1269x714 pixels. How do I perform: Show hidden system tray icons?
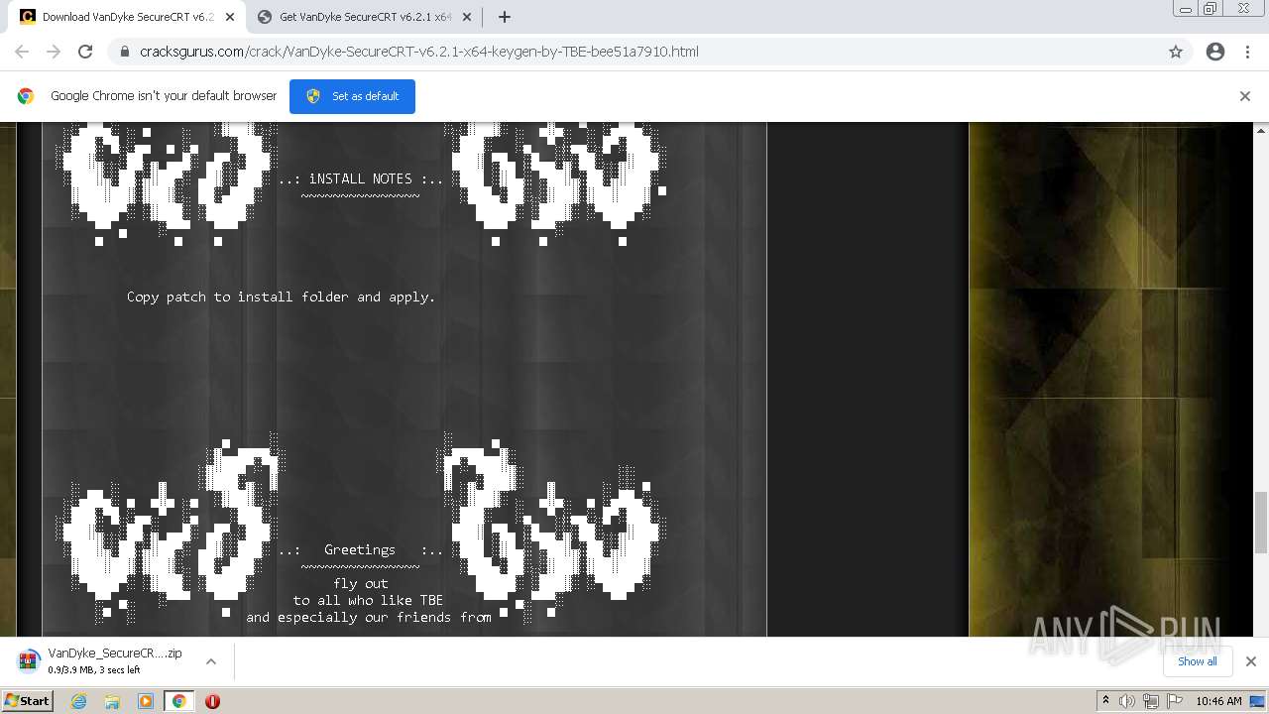(x=1105, y=701)
